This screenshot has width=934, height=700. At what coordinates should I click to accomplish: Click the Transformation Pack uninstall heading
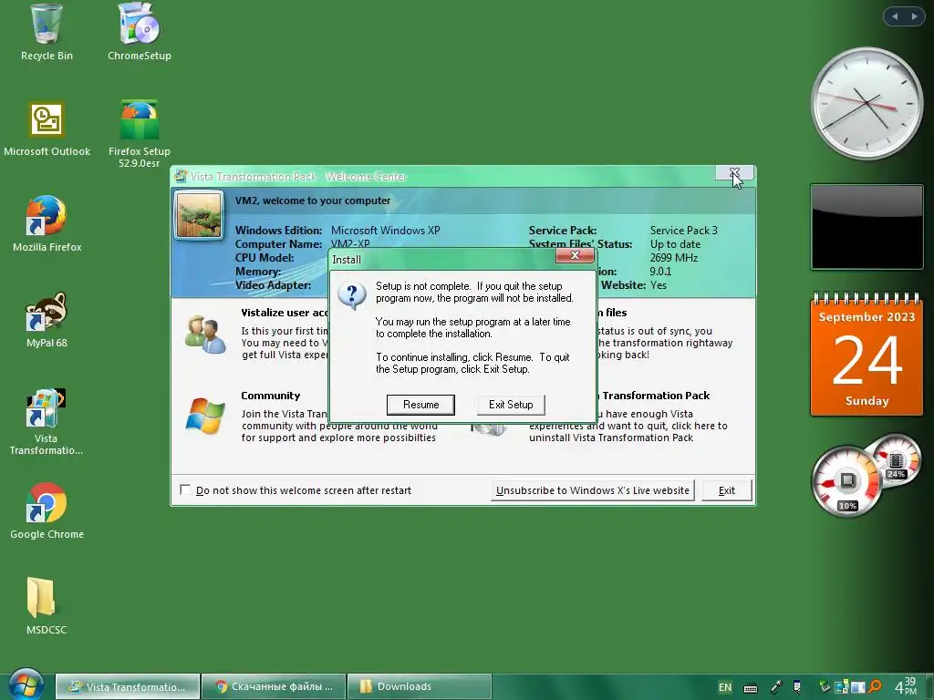pyautogui.click(x=656, y=396)
